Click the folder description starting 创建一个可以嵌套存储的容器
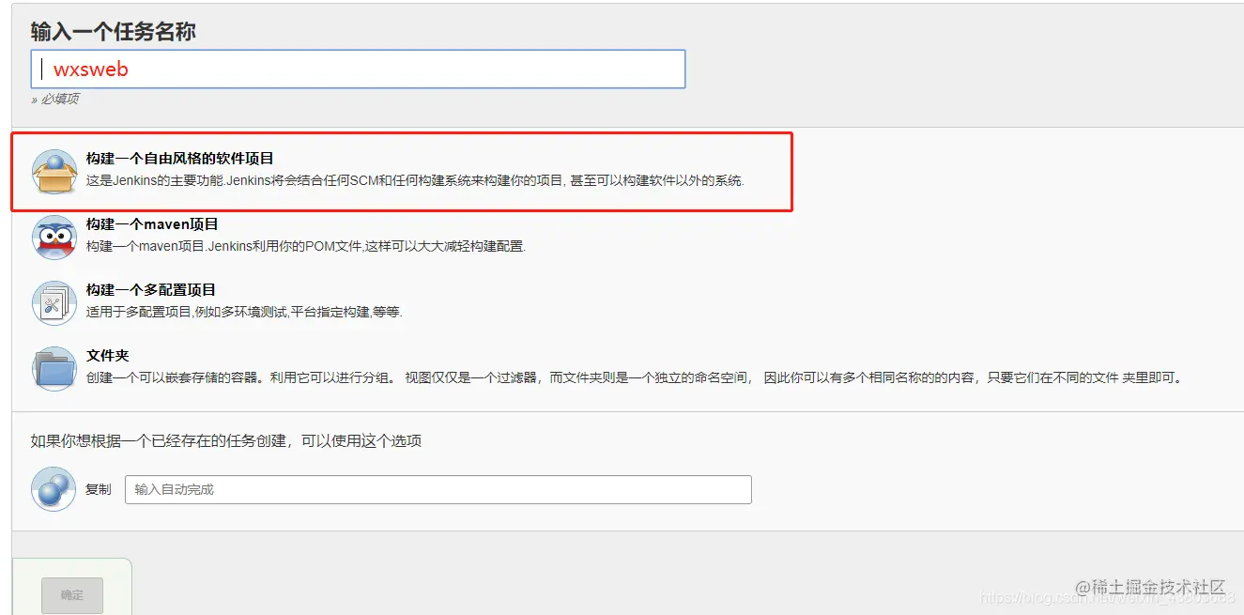Screen dimensions: 1244x615 [x=636, y=378]
